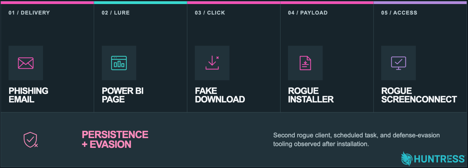Click the purple monitor checkmark icon
The width and height of the screenshot is (468, 168).
pos(398,63)
